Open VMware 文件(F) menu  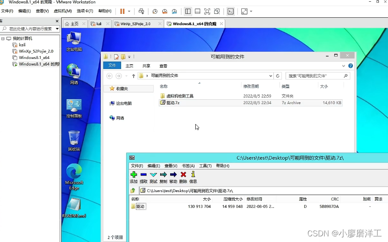[x=7, y=11]
